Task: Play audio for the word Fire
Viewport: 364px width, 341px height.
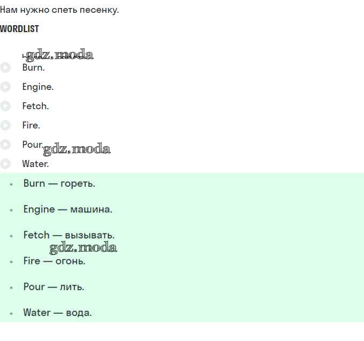Action: [5, 125]
